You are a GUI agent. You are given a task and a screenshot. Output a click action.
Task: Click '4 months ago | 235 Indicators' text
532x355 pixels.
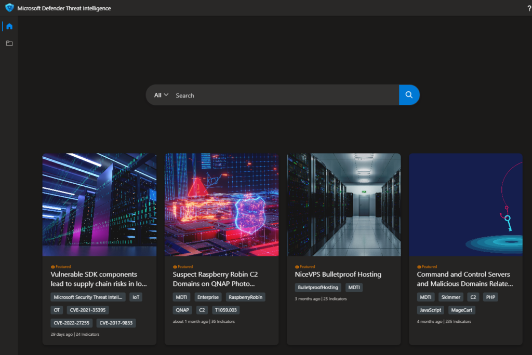click(444, 321)
